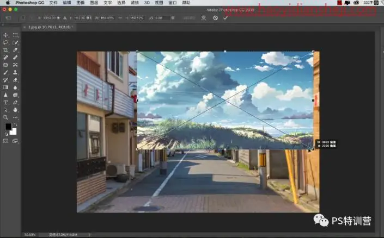Swap foreground and background colors
Viewport: 384px width, 238px height.
(x=16, y=124)
